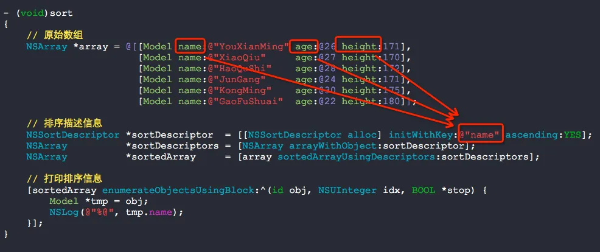Click the ascending:YES parameter

coord(543,135)
